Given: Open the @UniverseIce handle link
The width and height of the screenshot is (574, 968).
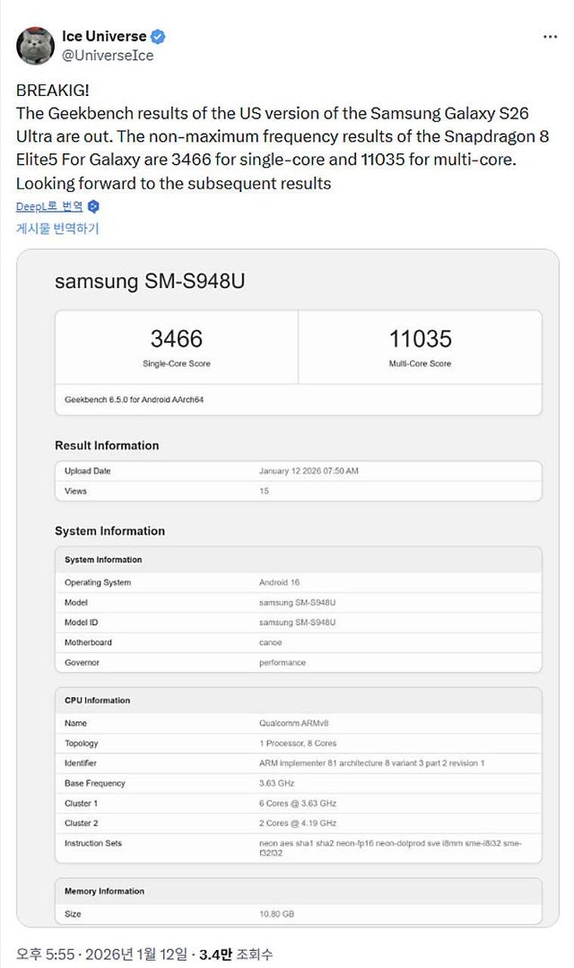Looking at the screenshot, I should click(107, 56).
